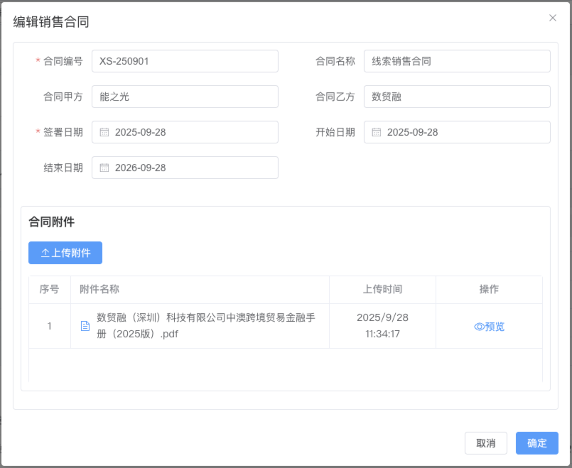
Task: Click the eye icon beside 预览
Action: pyautogui.click(x=479, y=327)
